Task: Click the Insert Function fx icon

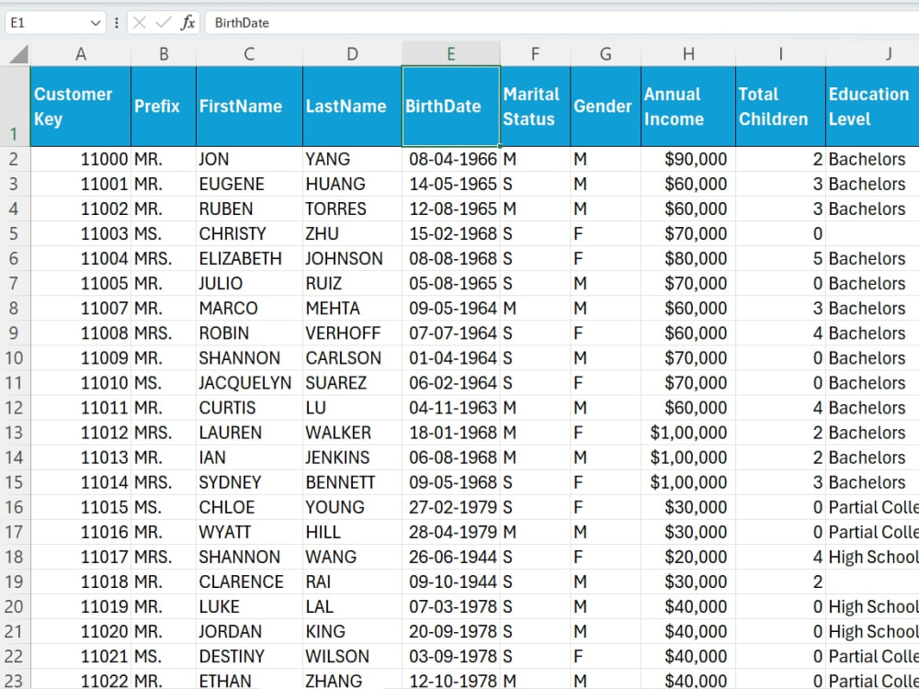Action: pyautogui.click(x=187, y=23)
